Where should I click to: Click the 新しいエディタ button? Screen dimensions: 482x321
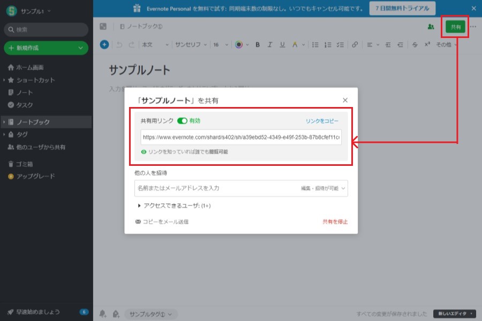[455, 314]
